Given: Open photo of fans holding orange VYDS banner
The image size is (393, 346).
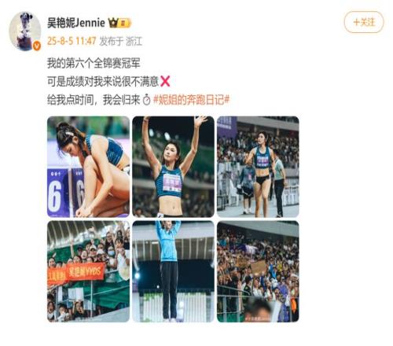Looking at the screenshot, I should [88, 271].
